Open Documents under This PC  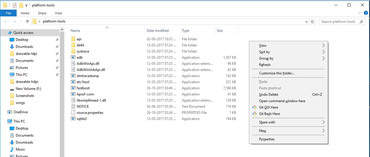coord(25,135)
